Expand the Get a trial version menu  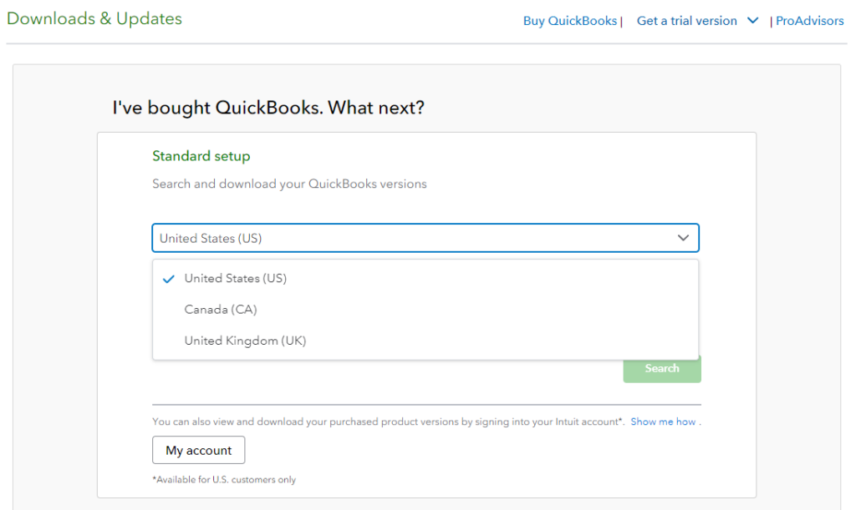752,20
